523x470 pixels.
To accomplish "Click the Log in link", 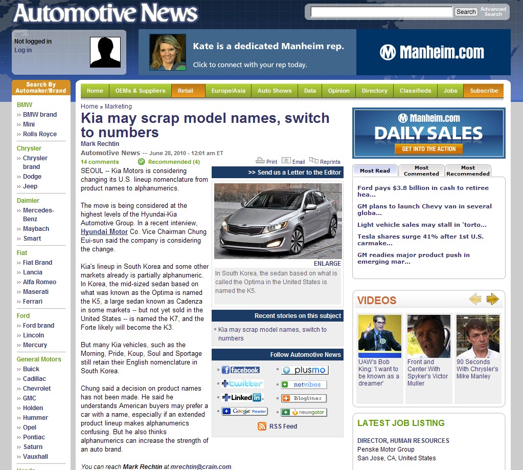I will click(x=23, y=50).
